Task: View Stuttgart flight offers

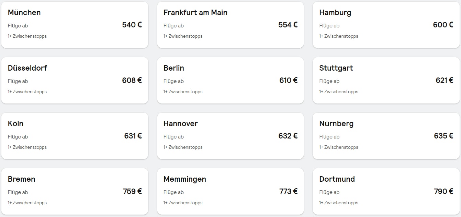Action: coord(386,80)
